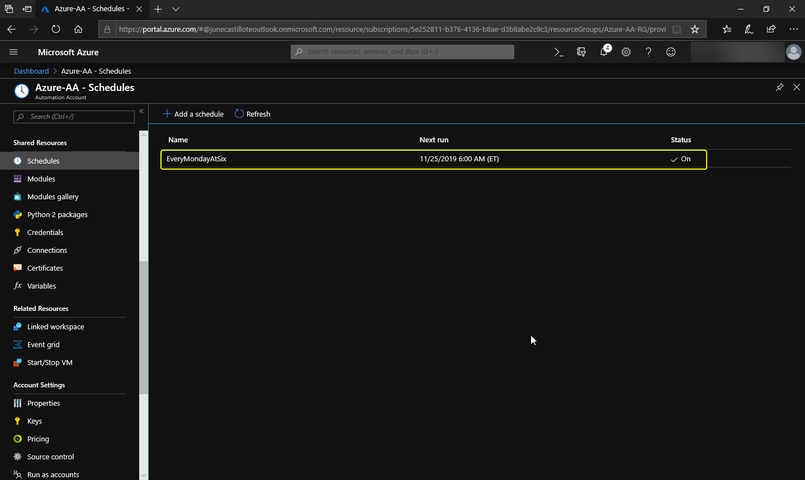Screen dimensions: 805x480
Task: Click the Refresh schedules button
Action: (253, 114)
